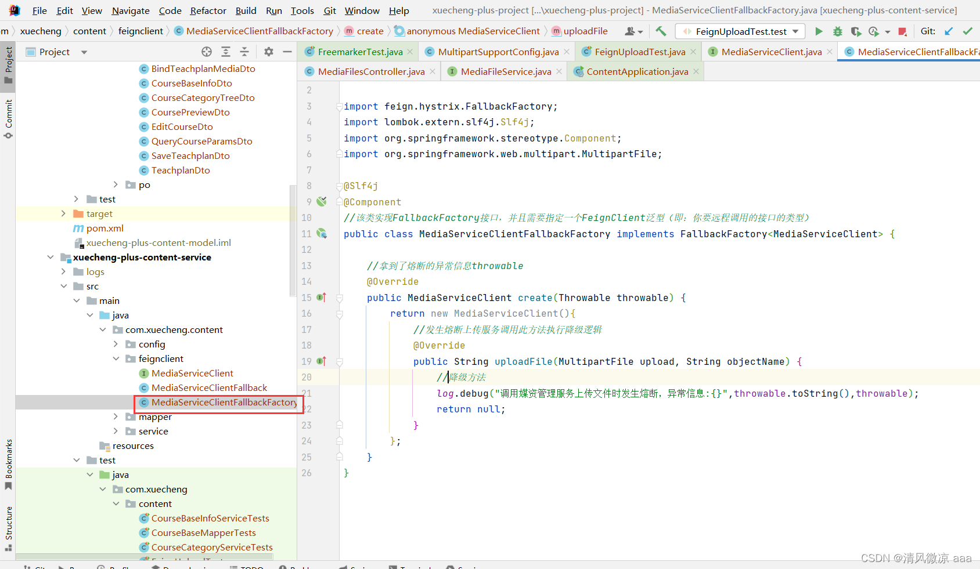
Task: Click Select Opened File target icon
Action: point(207,52)
